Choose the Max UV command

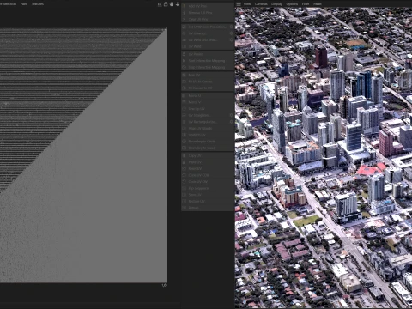pyautogui.click(x=208, y=75)
